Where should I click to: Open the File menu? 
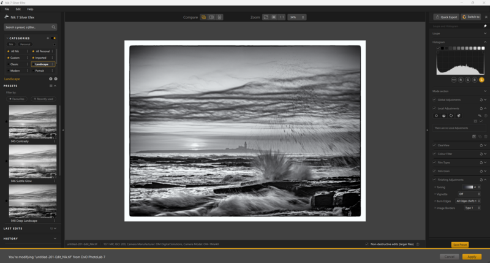pyautogui.click(x=7, y=9)
